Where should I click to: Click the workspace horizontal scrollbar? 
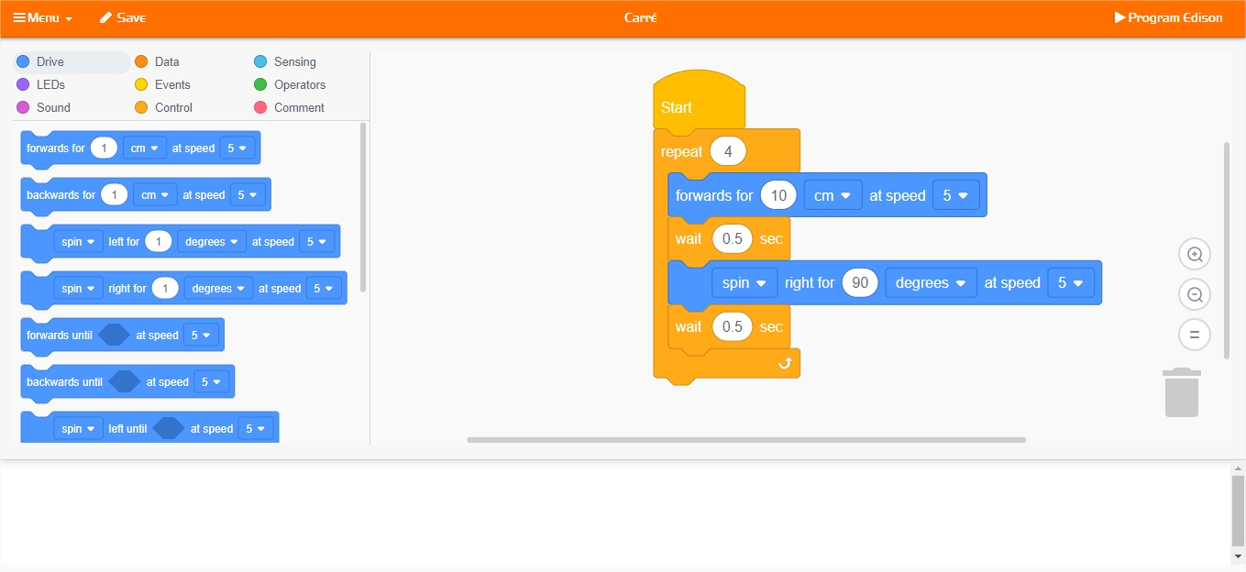pyautogui.click(x=745, y=440)
